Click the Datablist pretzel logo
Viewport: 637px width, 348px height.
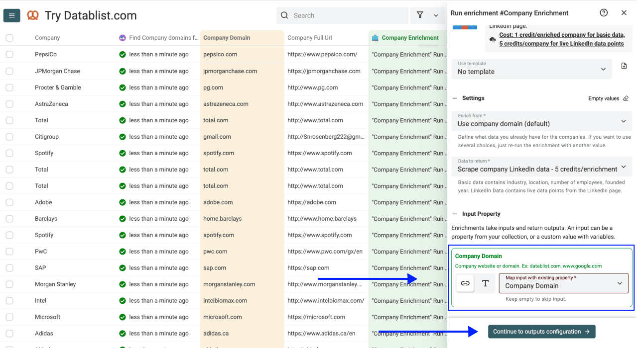[33, 15]
